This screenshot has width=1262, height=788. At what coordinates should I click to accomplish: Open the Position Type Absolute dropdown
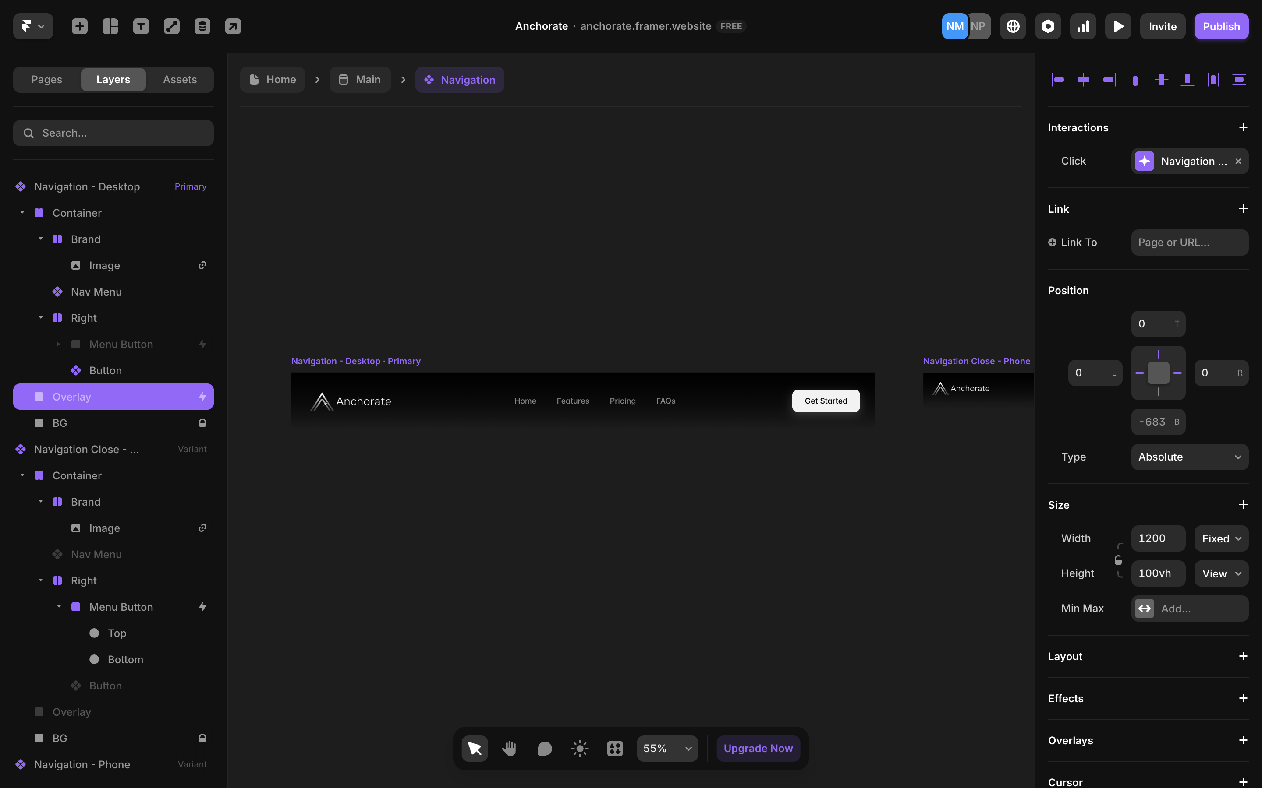coord(1189,457)
